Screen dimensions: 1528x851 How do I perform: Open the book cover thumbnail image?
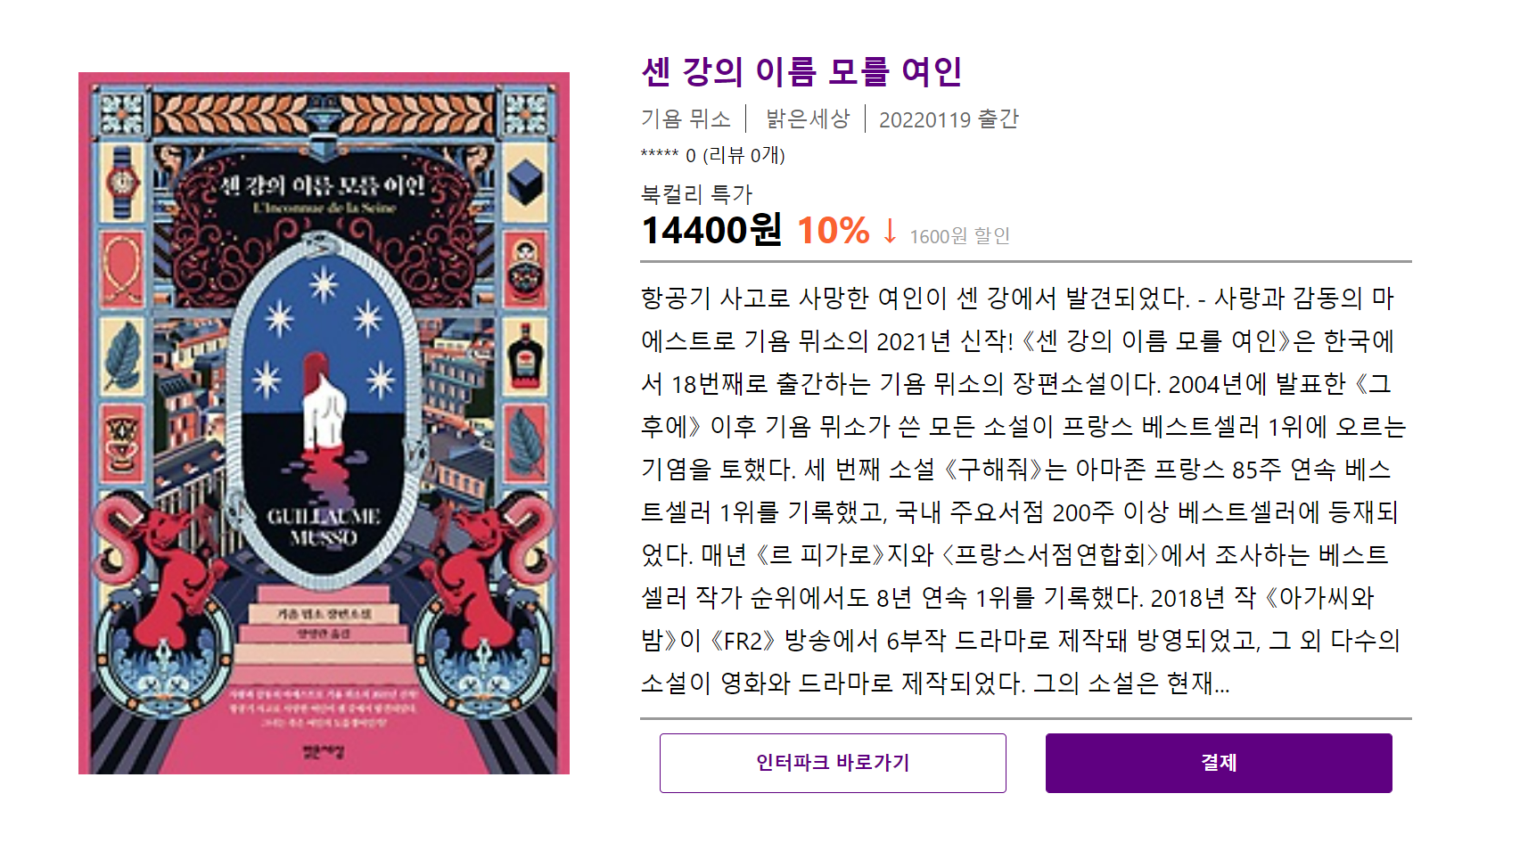click(x=324, y=423)
